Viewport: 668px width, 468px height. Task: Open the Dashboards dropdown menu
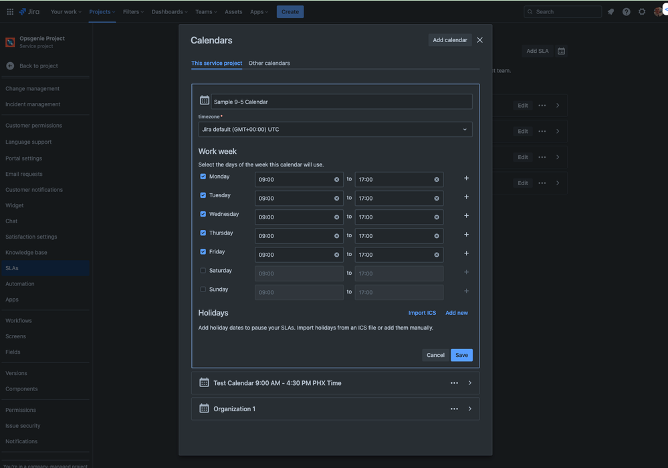(170, 12)
